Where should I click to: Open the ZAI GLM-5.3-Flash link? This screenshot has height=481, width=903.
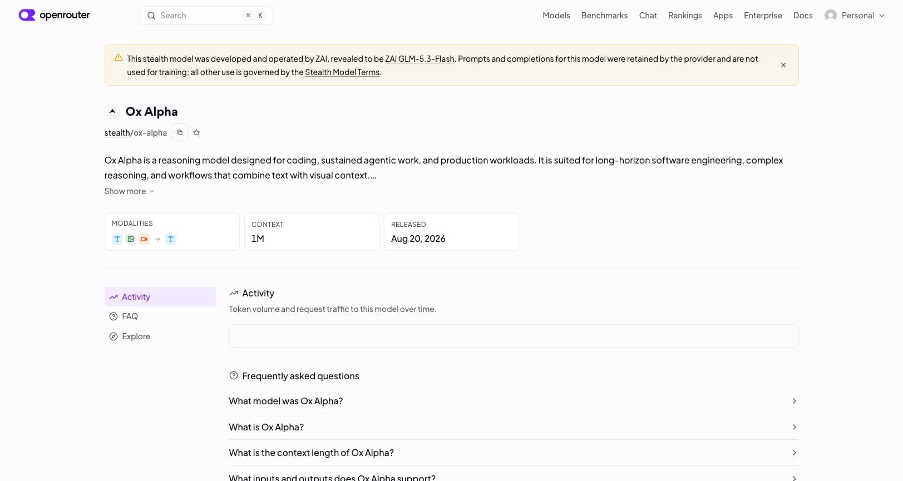[420, 59]
